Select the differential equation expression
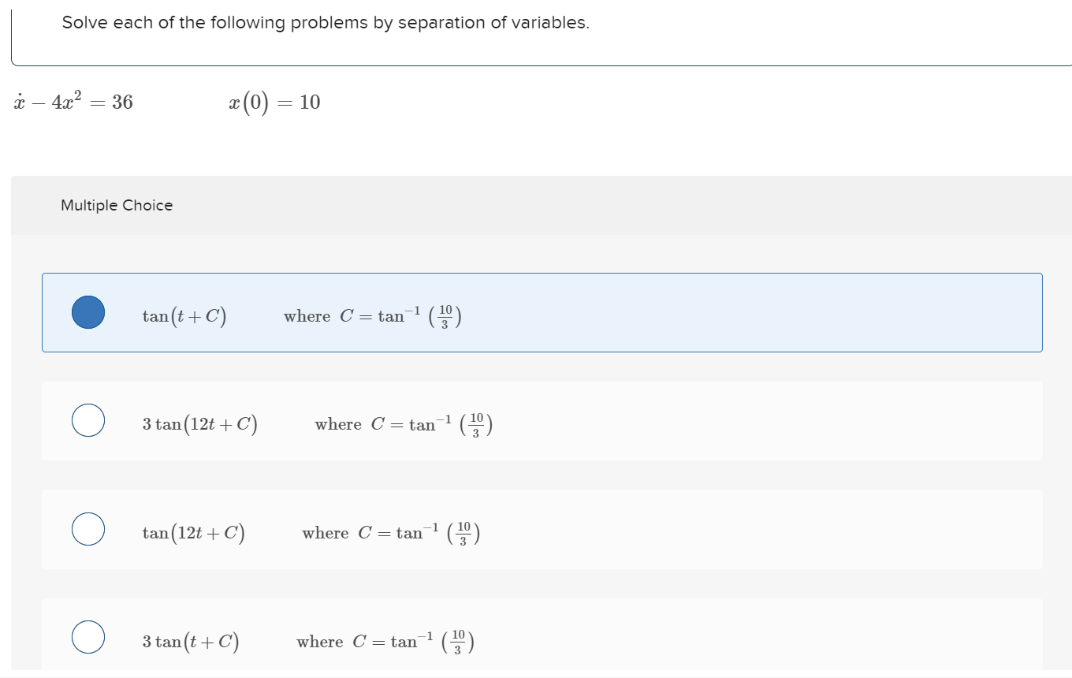Image resolution: width=1072 pixels, height=678 pixels. point(75,101)
